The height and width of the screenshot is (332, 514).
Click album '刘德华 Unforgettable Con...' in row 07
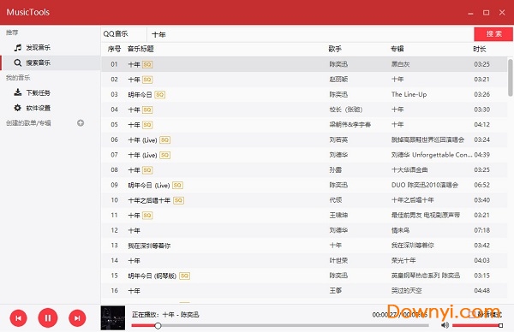432,155
